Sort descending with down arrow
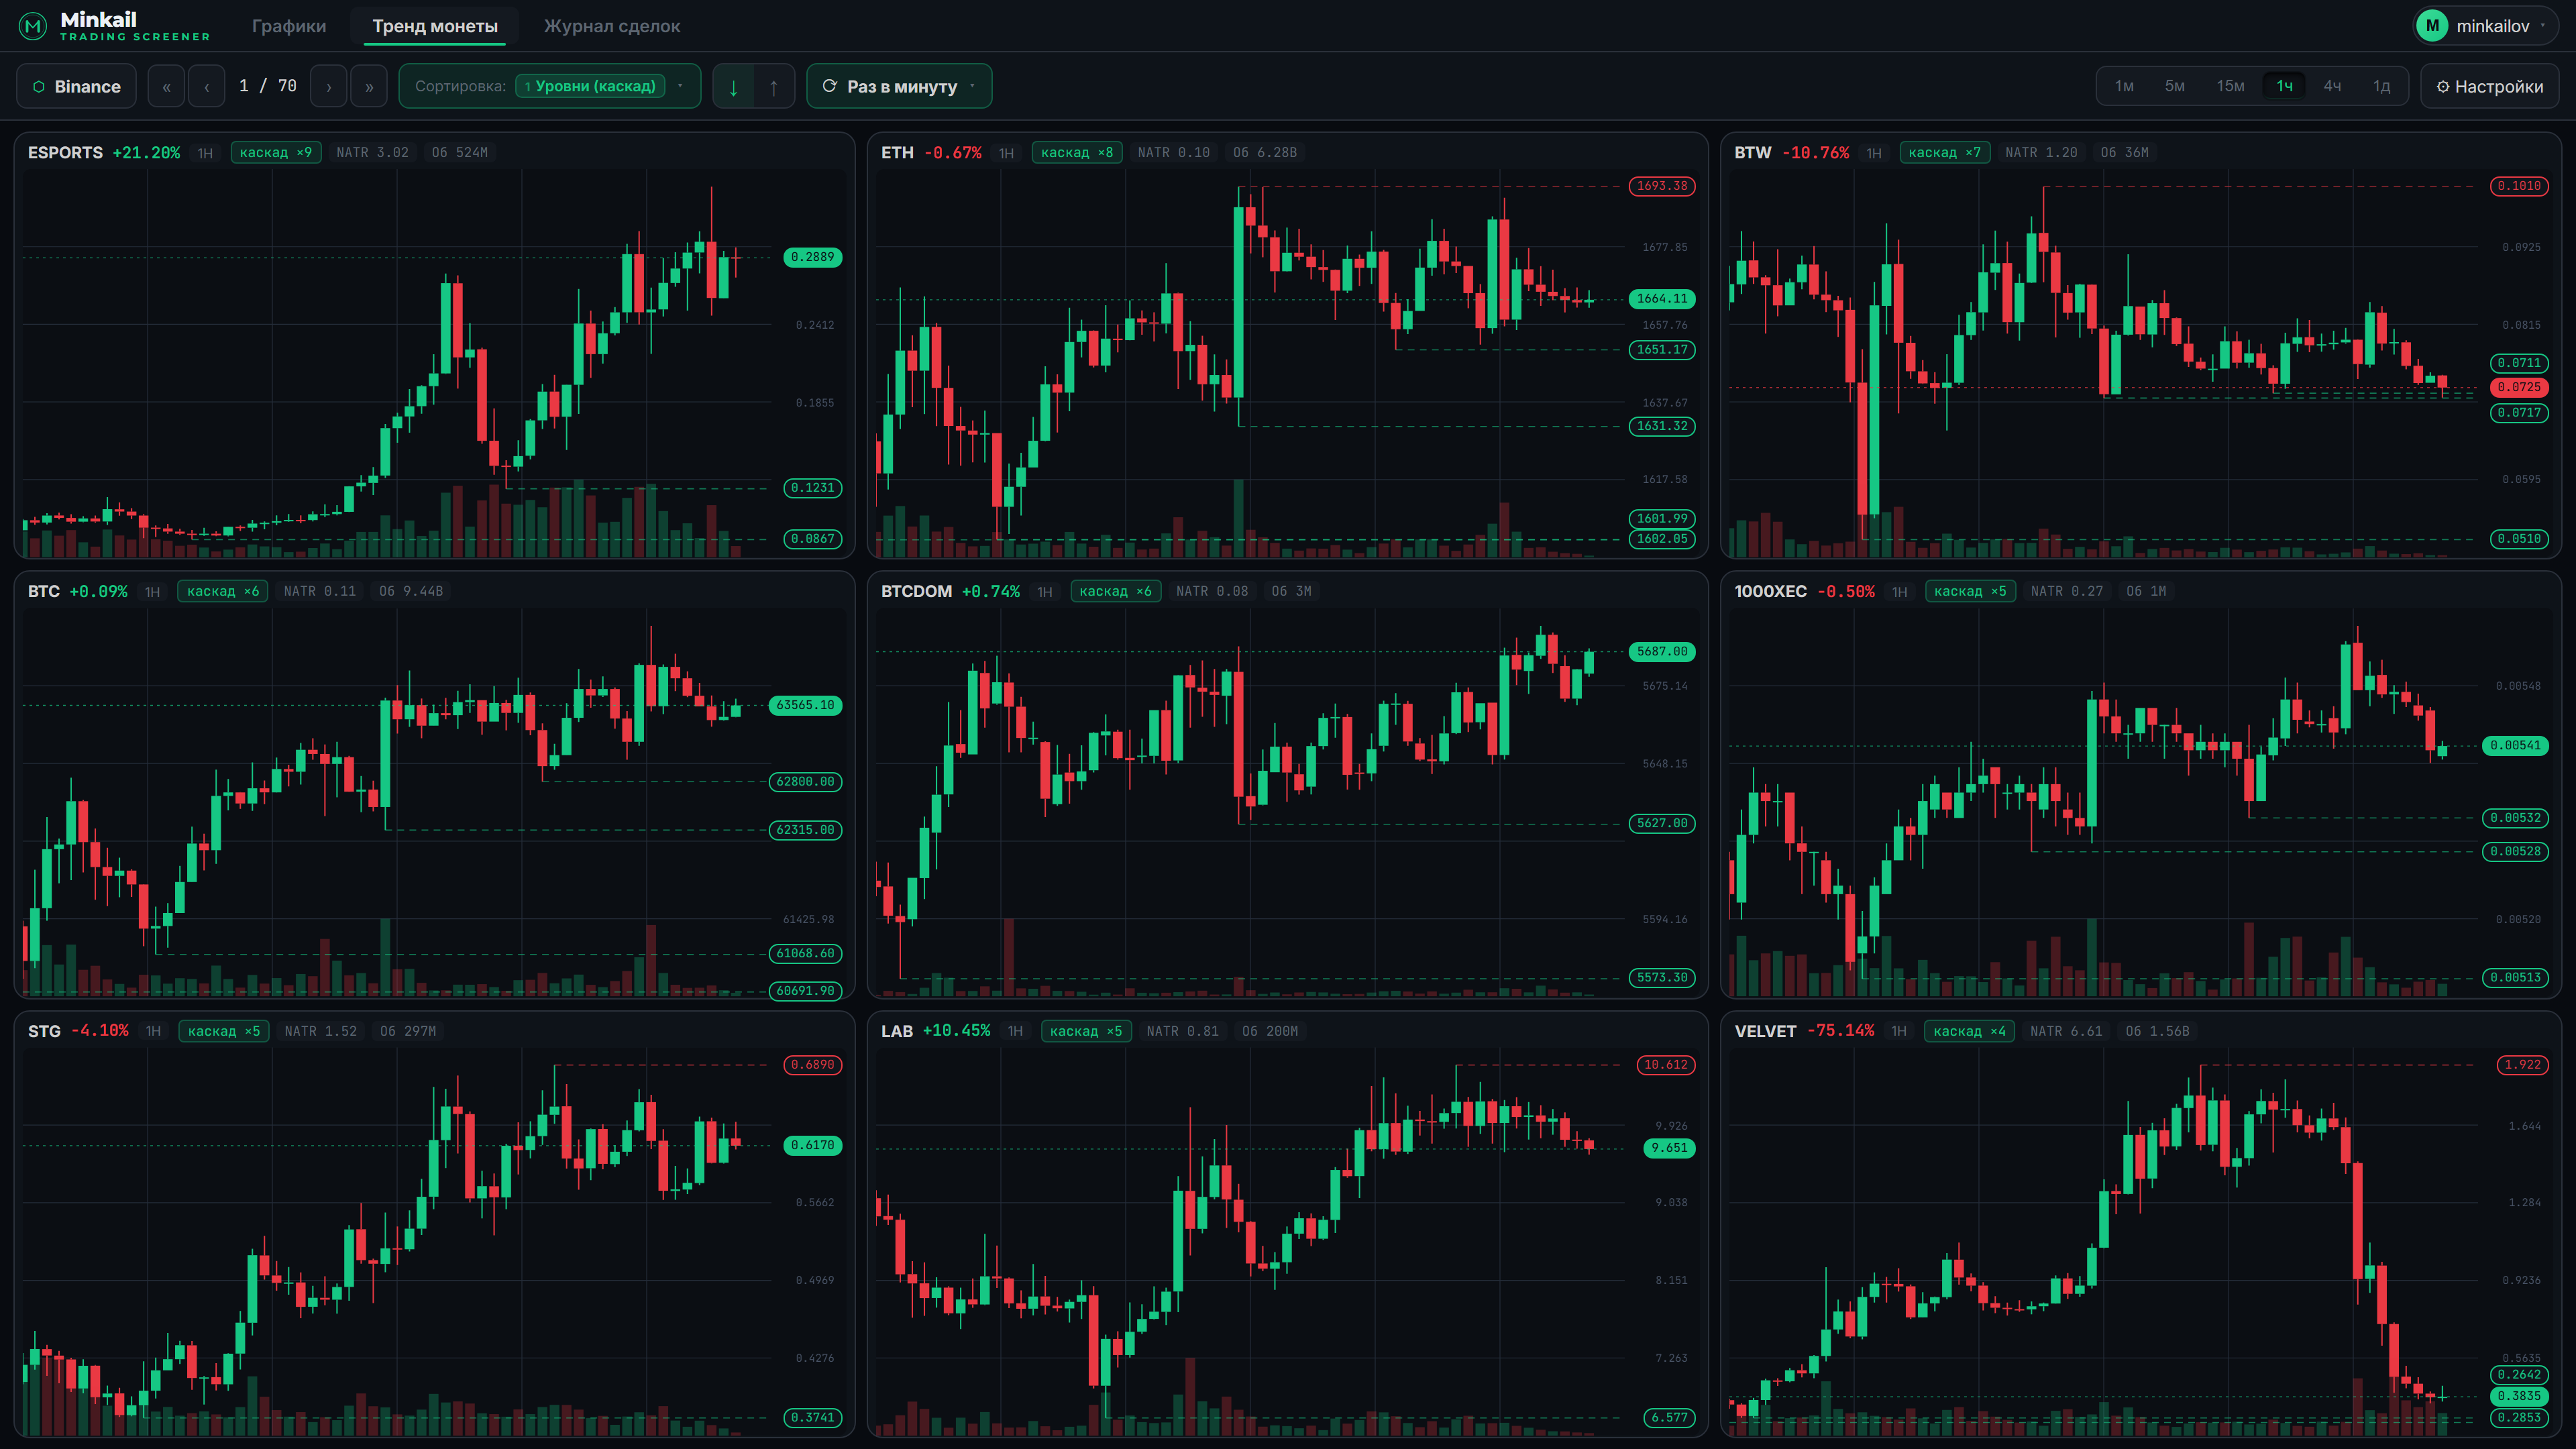 (733, 87)
